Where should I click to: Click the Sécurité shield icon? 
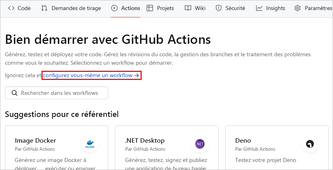click(219, 8)
